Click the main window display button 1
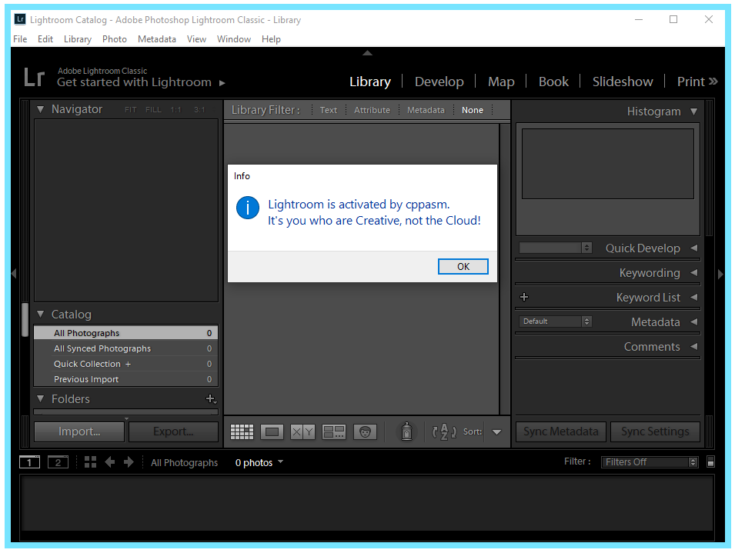 [29, 462]
